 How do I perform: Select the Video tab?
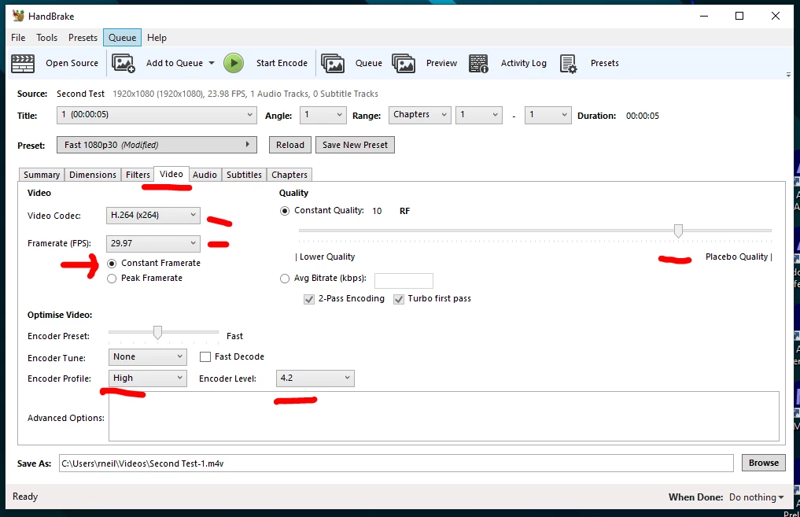click(171, 174)
